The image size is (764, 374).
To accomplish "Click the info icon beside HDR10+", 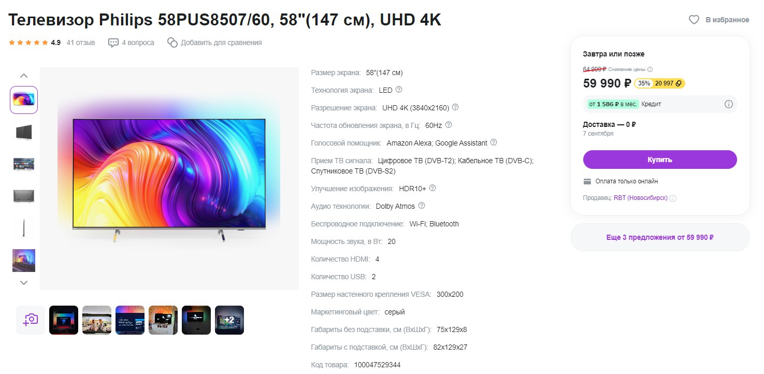I will coord(433,188).
